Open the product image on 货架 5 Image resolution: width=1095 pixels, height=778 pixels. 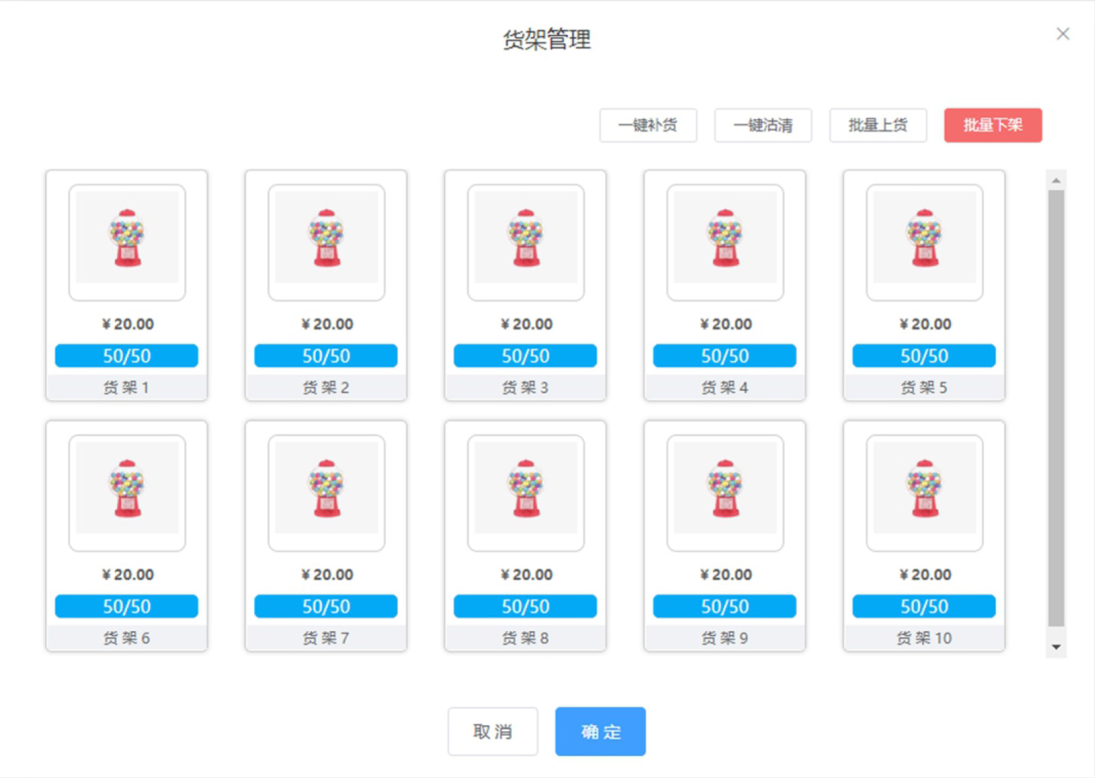coord(924,239)
